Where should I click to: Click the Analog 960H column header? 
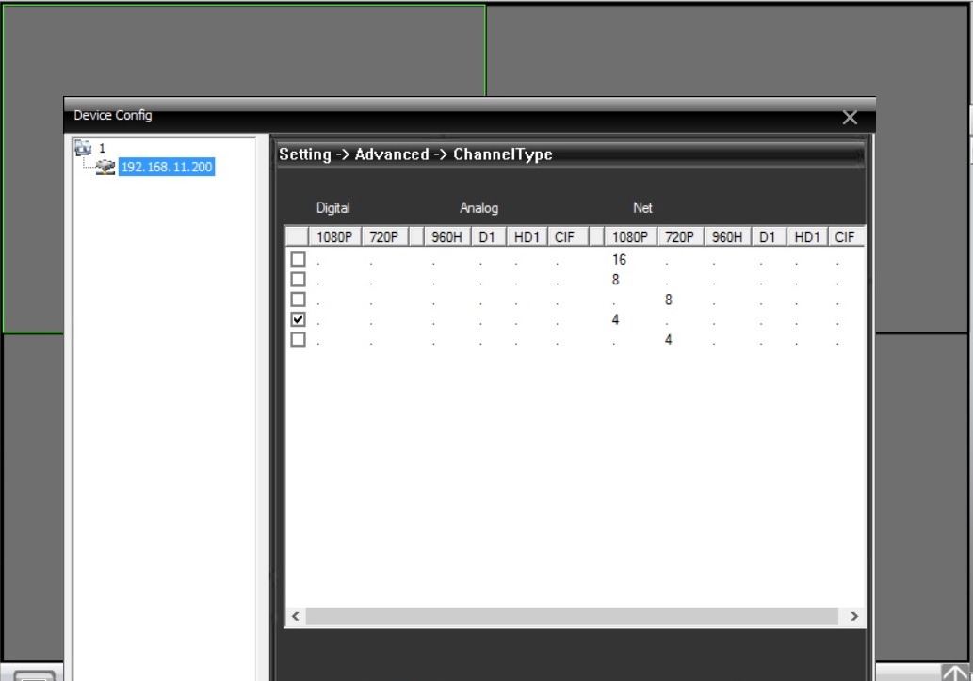tap(447, 237)
